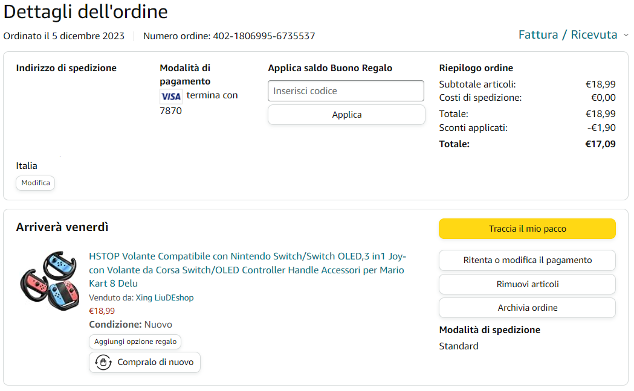Click the buy-again cart icon

(x=103, y=363)
